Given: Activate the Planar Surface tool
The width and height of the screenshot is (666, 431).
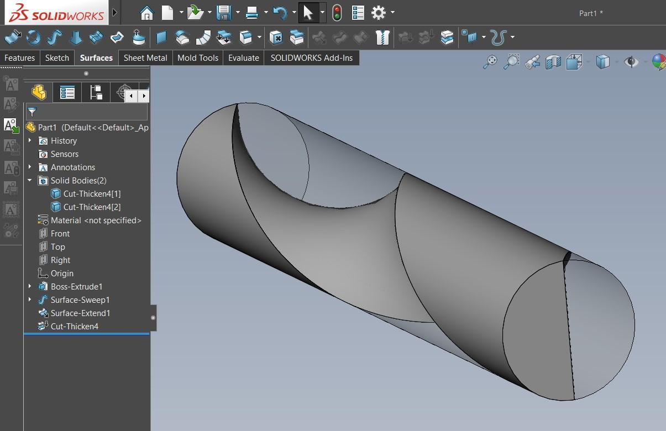Looking at the screenshot, I should [x=161, y=38].
